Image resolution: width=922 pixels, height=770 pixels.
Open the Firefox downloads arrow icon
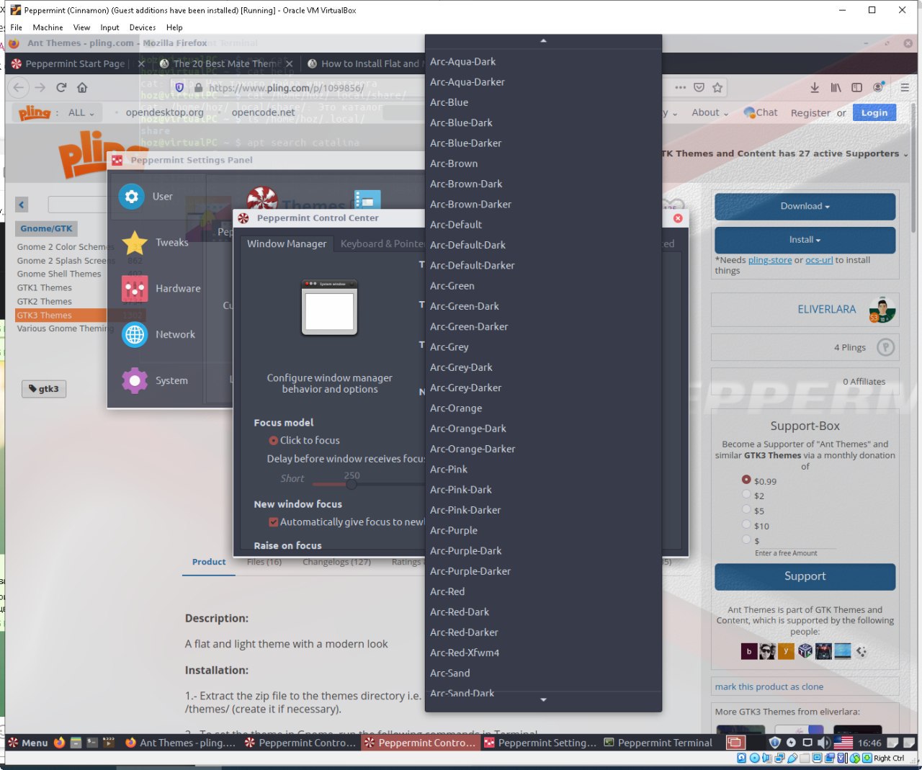814,87
